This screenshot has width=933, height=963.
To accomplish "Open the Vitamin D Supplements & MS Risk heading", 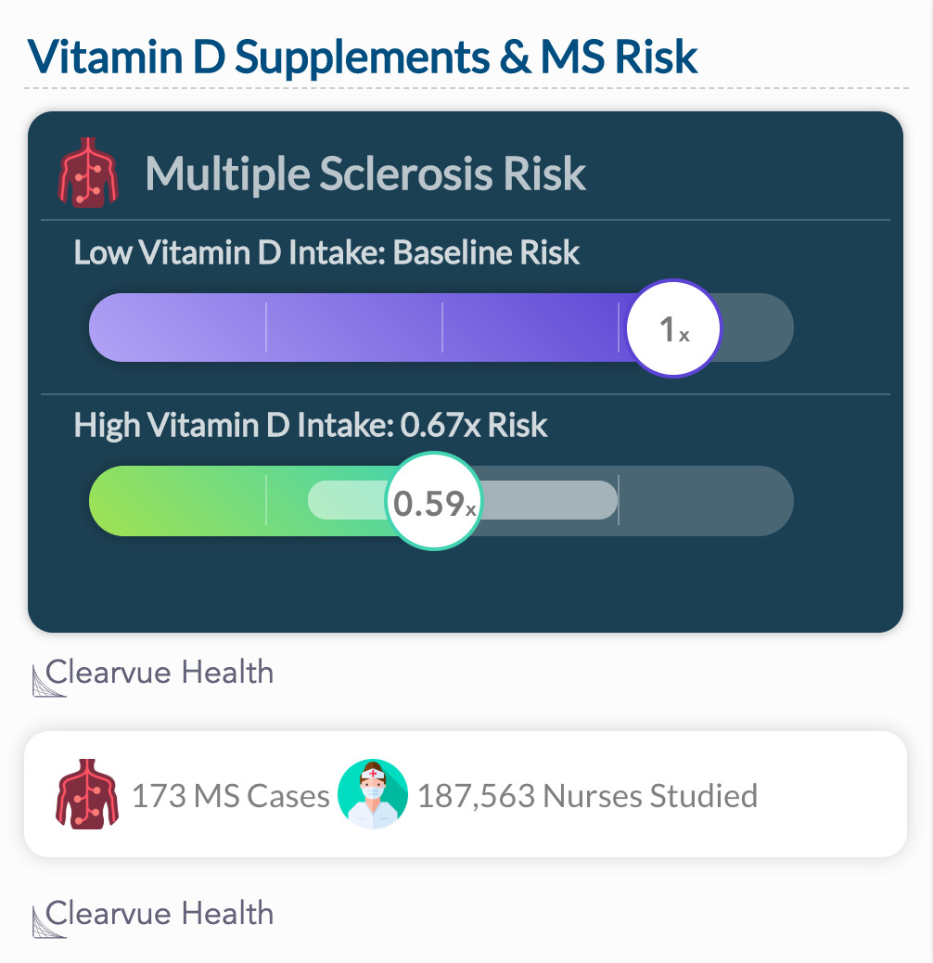I will point(362,57).
